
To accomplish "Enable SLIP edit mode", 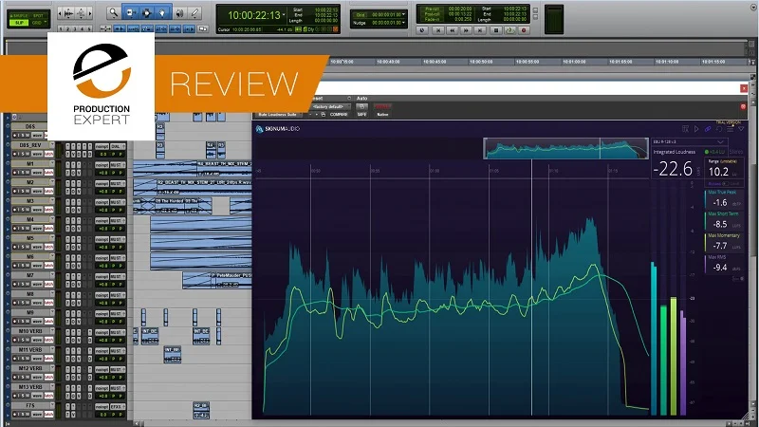I will point(19,22).
